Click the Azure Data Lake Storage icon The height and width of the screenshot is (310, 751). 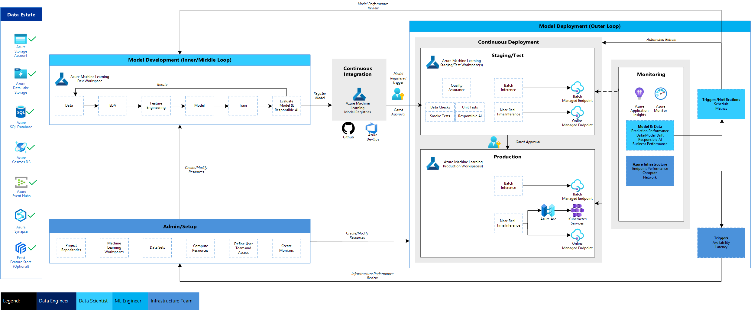(x=21, y=74)
